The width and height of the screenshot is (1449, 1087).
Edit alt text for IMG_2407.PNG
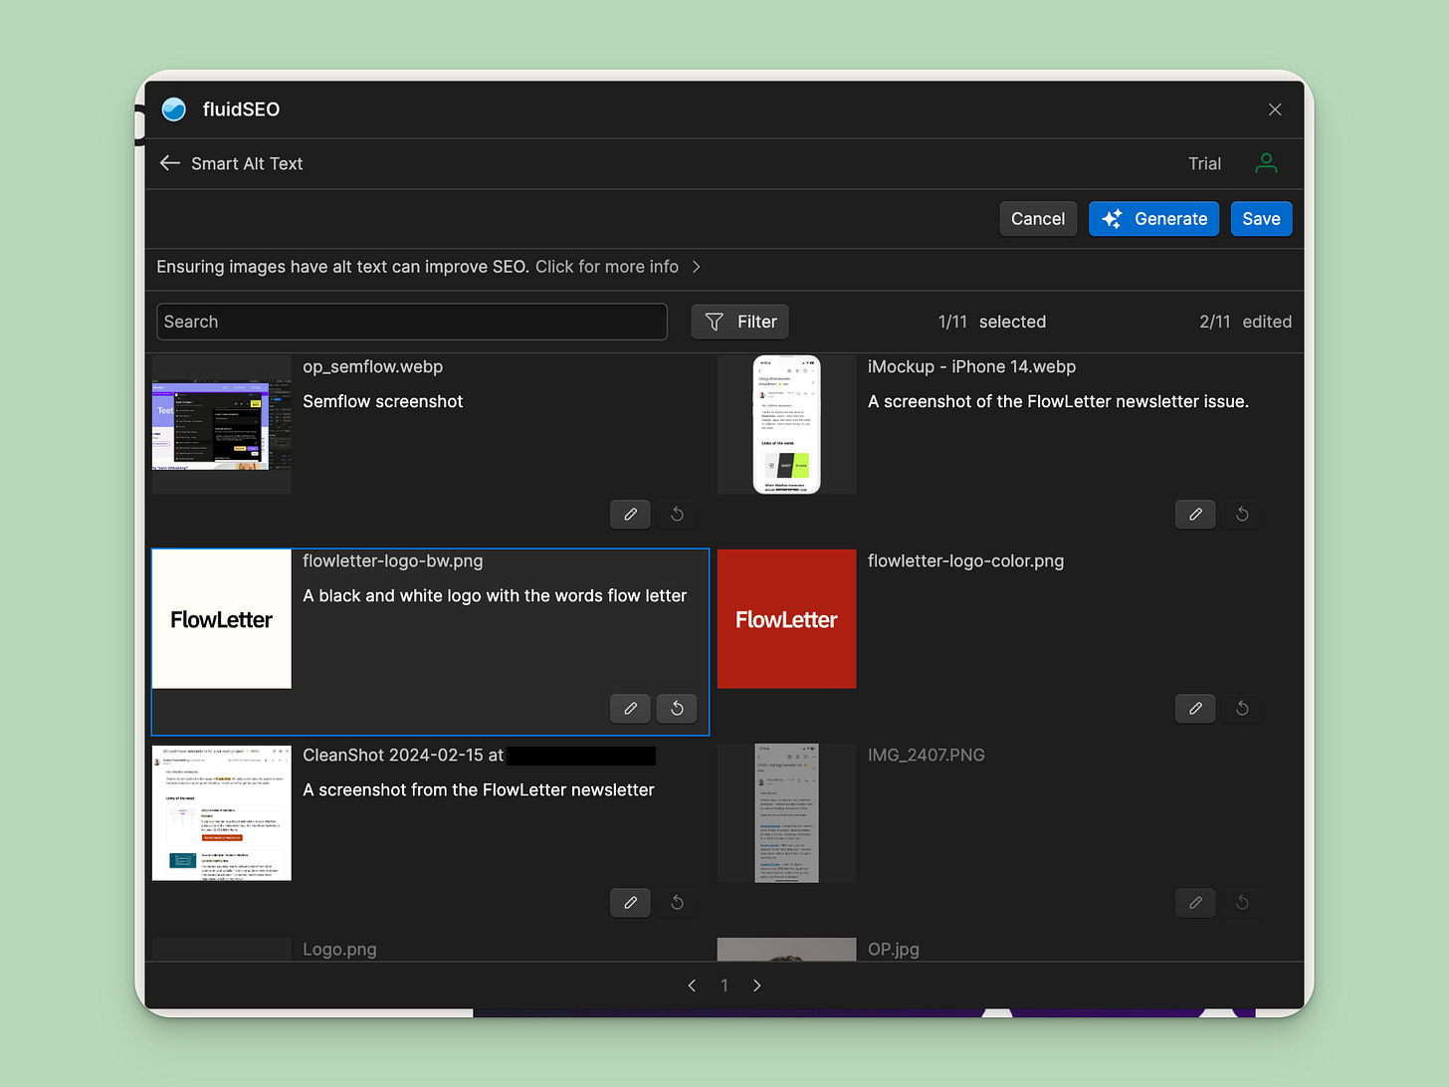(x=1195, y=903)
